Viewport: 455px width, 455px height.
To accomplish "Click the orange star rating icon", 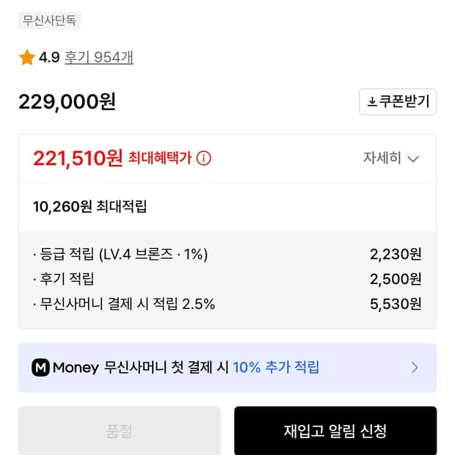I will (x=27, y=58).
